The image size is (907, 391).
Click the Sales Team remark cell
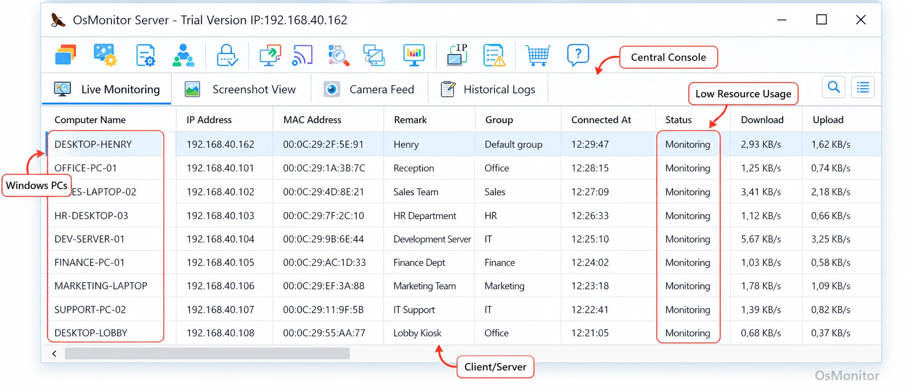pos(416,192)
